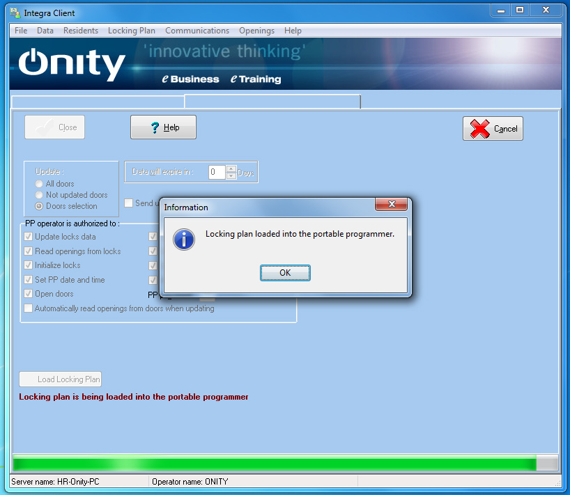The width and height of the screenshot is (570, 495).
Task: Click the data expiry days input field
Action: 216,172
